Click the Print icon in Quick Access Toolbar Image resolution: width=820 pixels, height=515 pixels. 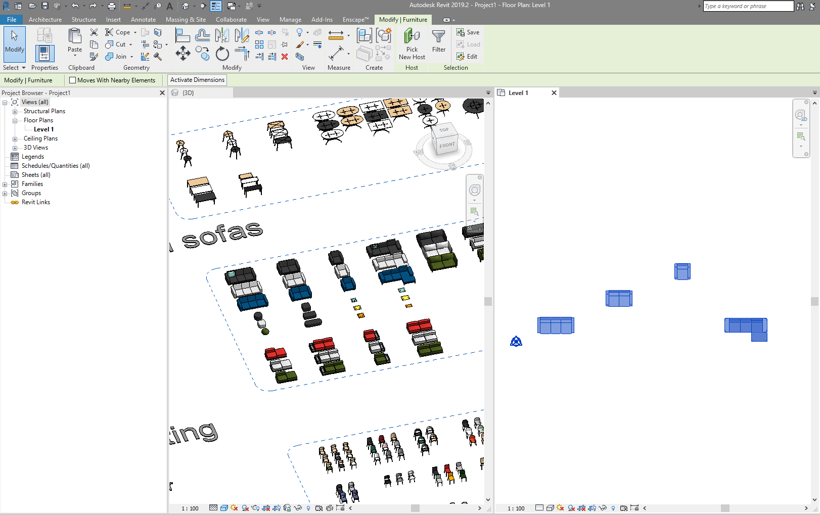tap(112, 6)
